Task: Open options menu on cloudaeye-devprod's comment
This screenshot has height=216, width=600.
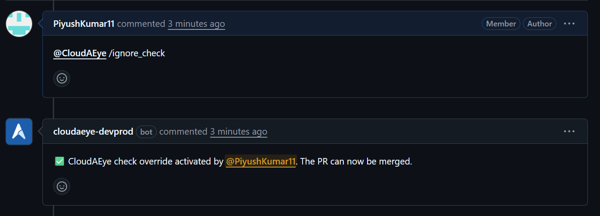Action: [569, 132]
